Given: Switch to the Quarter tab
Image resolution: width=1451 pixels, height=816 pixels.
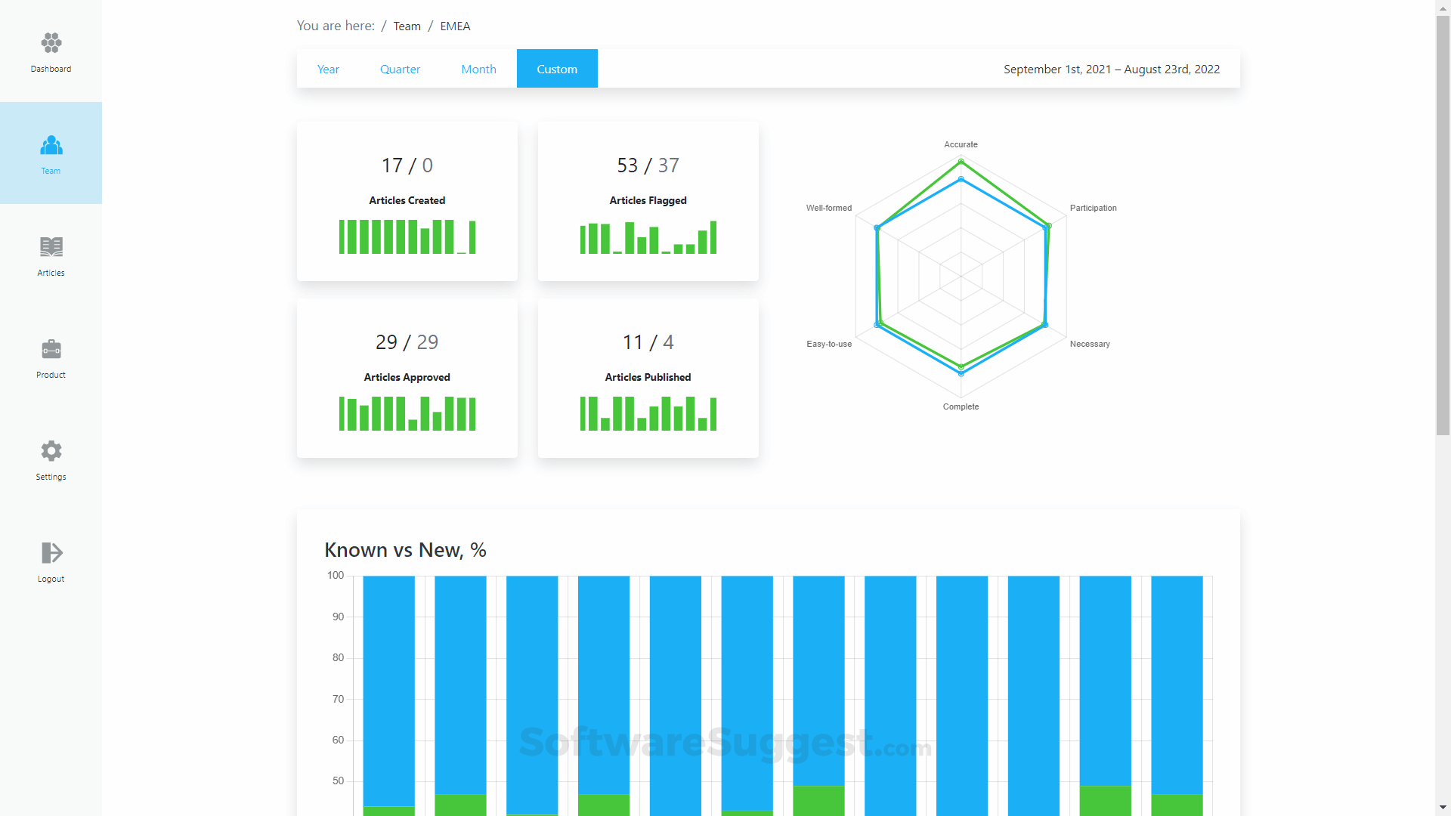Looking at the screenshot, I should [400, 69].
